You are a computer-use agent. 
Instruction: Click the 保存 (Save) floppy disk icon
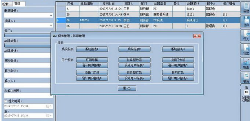(246, 22)
